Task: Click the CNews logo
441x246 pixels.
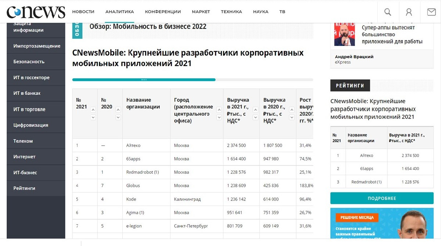Action: pyautogui.click(x=36, y=12)
